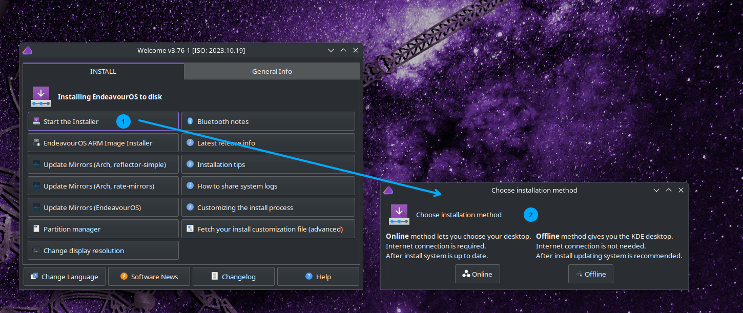The width and height of the screenshot is (743, 313).
Task: Click the EndeavourOS logo in Choose installation method title bar
Action: [388, 190]
